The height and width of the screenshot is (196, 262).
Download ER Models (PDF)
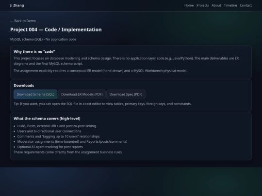coord(82,94)
